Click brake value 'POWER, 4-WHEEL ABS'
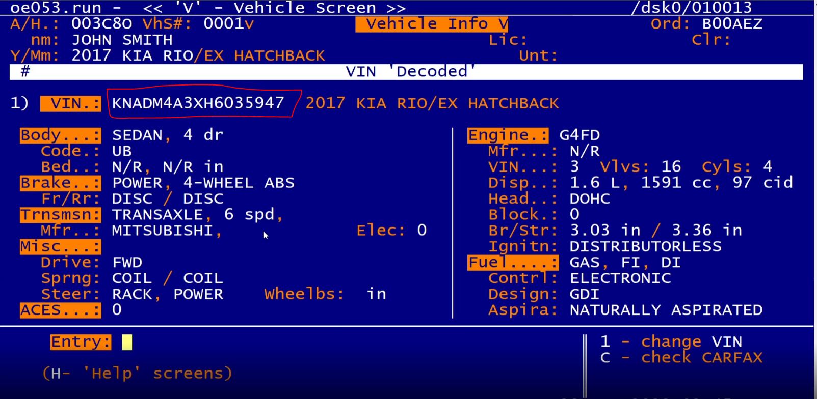Viewport: 817px width, 399px height. (203, 183)
